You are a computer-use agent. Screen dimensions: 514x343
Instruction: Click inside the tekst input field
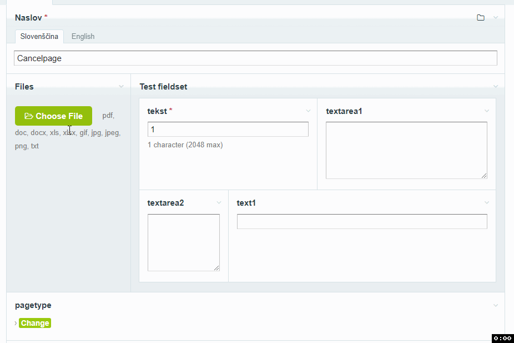[228, 129]
